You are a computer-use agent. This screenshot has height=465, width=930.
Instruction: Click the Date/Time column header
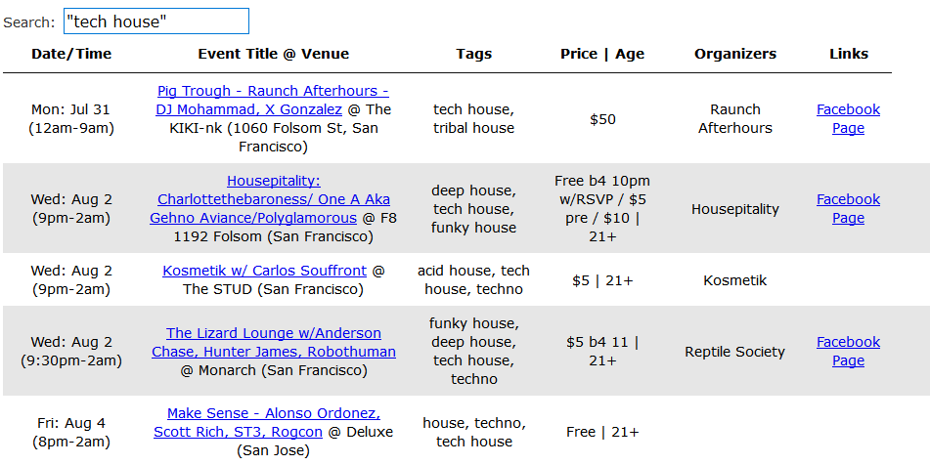coord(71,54)
